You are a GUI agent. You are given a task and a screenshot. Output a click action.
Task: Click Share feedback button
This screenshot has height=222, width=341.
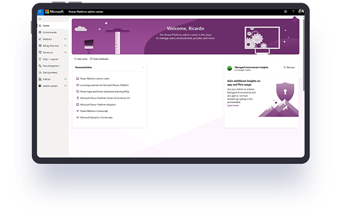pos(99,59)
